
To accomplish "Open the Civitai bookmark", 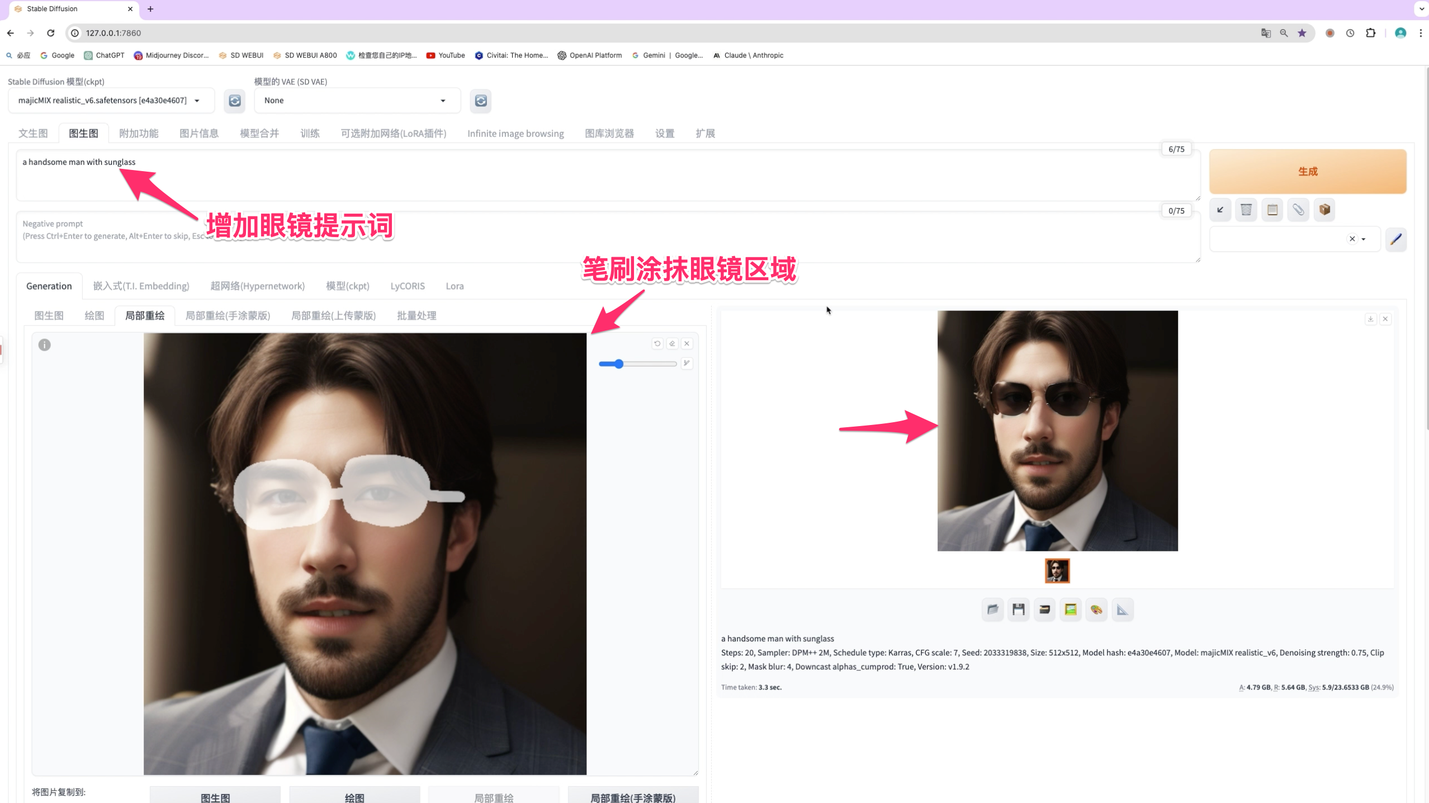I will click(511, 55).
